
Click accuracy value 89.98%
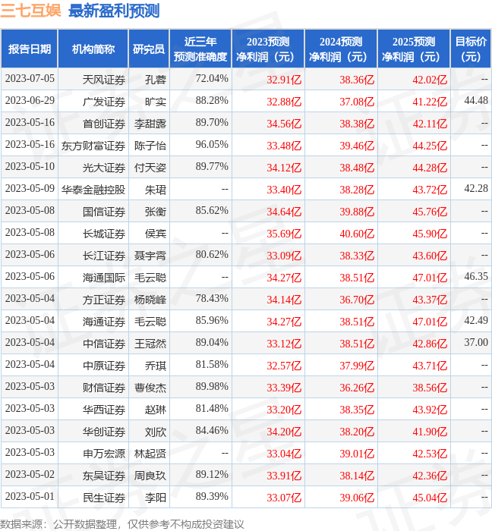click(x=212, y=386)
